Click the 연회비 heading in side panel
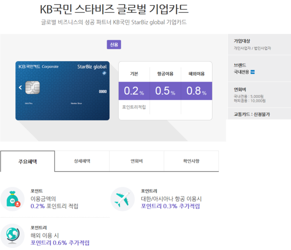Screen dimensions: 291x250 point(240,90)
